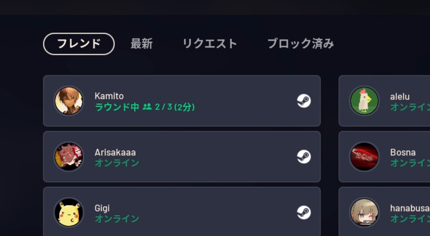Switch to the 最新 tab
Screen dimensions: 430x236
[x=141, y=44]
